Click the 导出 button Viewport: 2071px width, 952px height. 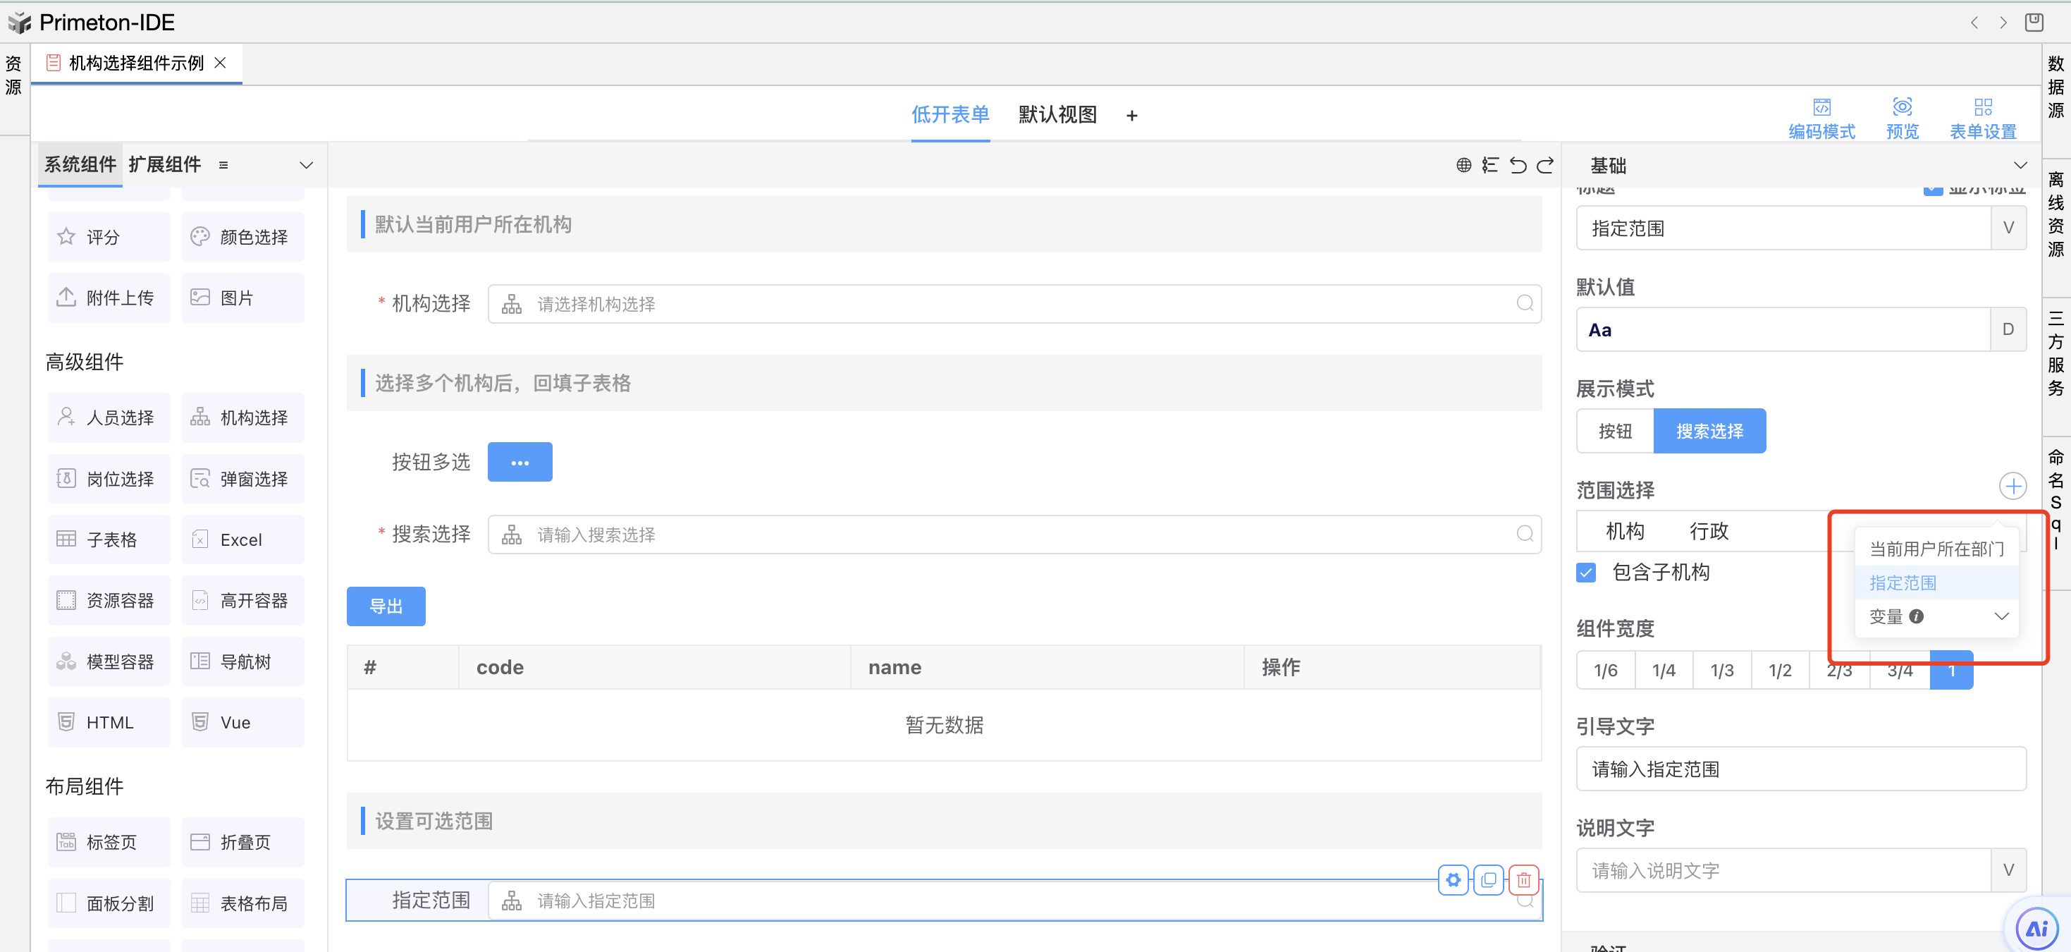coord(386,606)
